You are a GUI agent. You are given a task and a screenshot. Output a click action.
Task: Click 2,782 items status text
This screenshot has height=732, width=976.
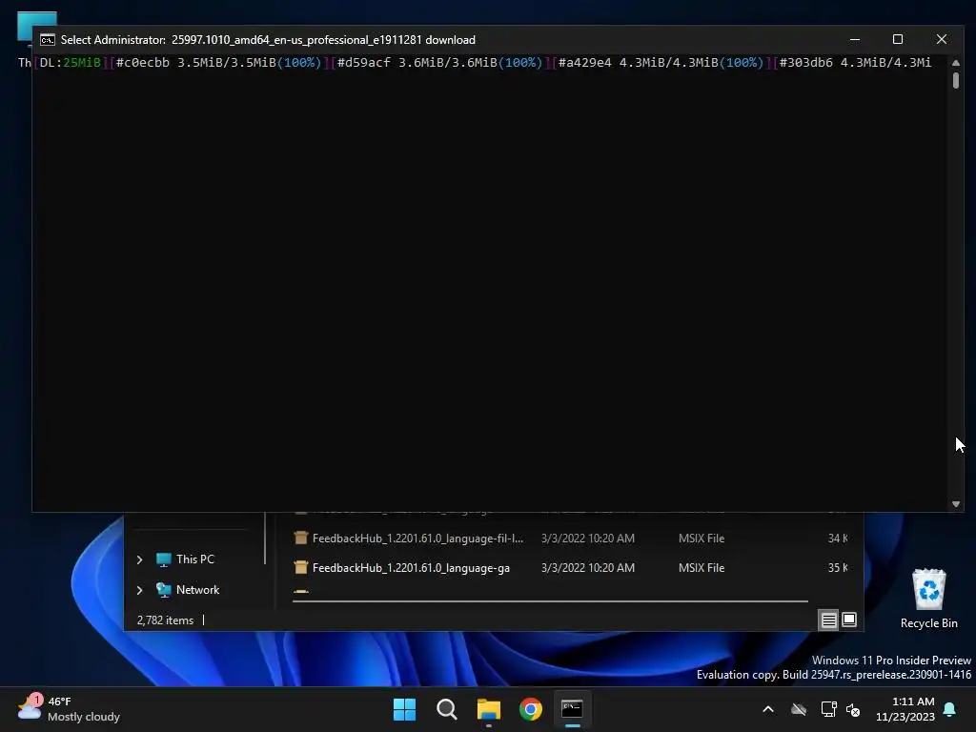tap(165, 620)
